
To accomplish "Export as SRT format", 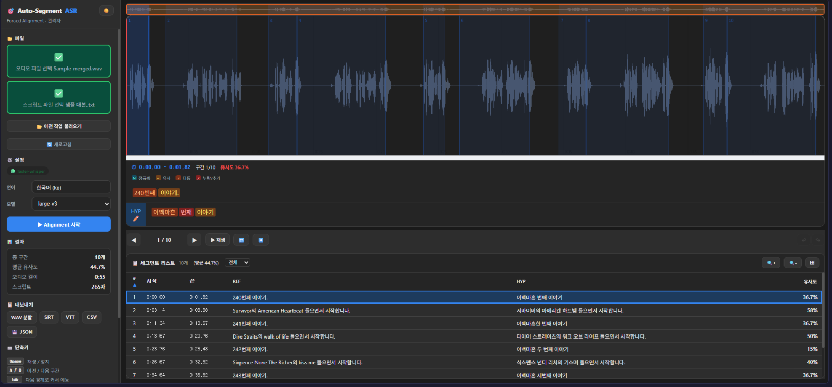I will pos(49,317).
